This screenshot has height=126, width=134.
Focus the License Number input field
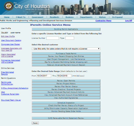tap(53, 38)
